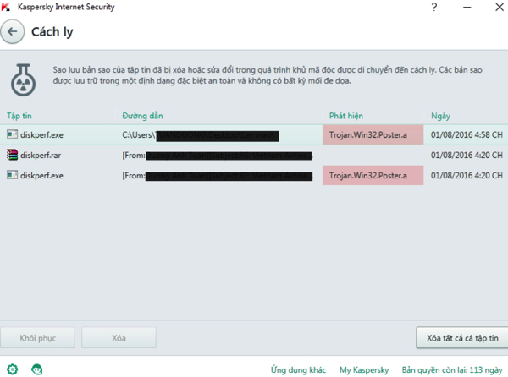Click the Khôi phục button
Viewport: 508px width, 377px height.
[x=37, y=338]
